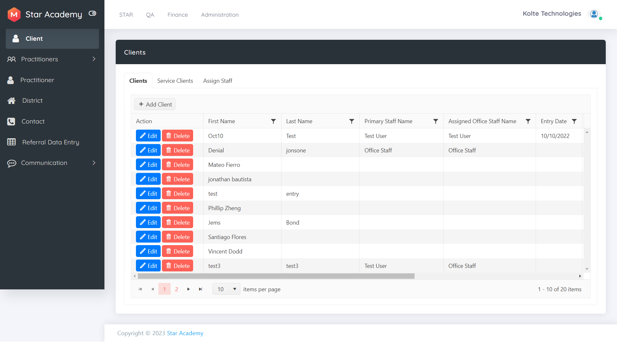Open the items per page dropdown
617x342 pixels.
(226, 289)
